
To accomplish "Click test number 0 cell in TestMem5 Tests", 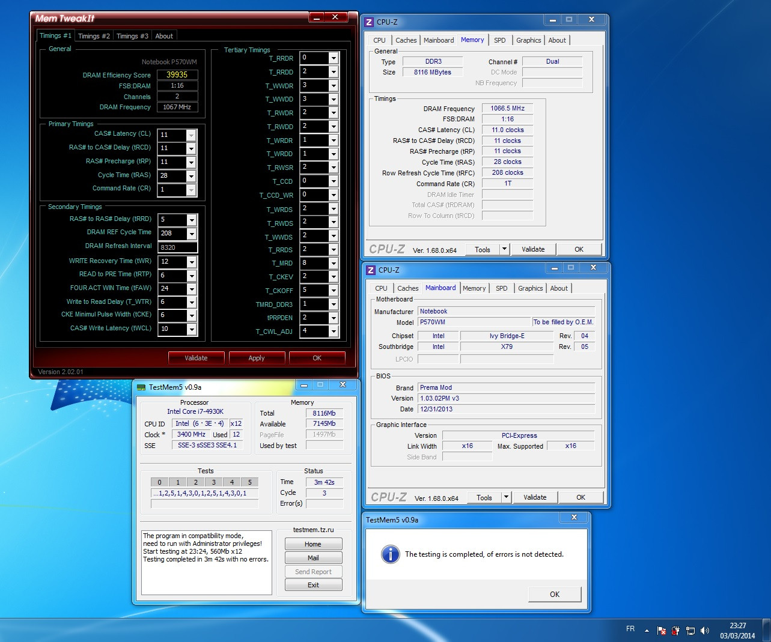I will pyautogui.click(x=159, y=482).
